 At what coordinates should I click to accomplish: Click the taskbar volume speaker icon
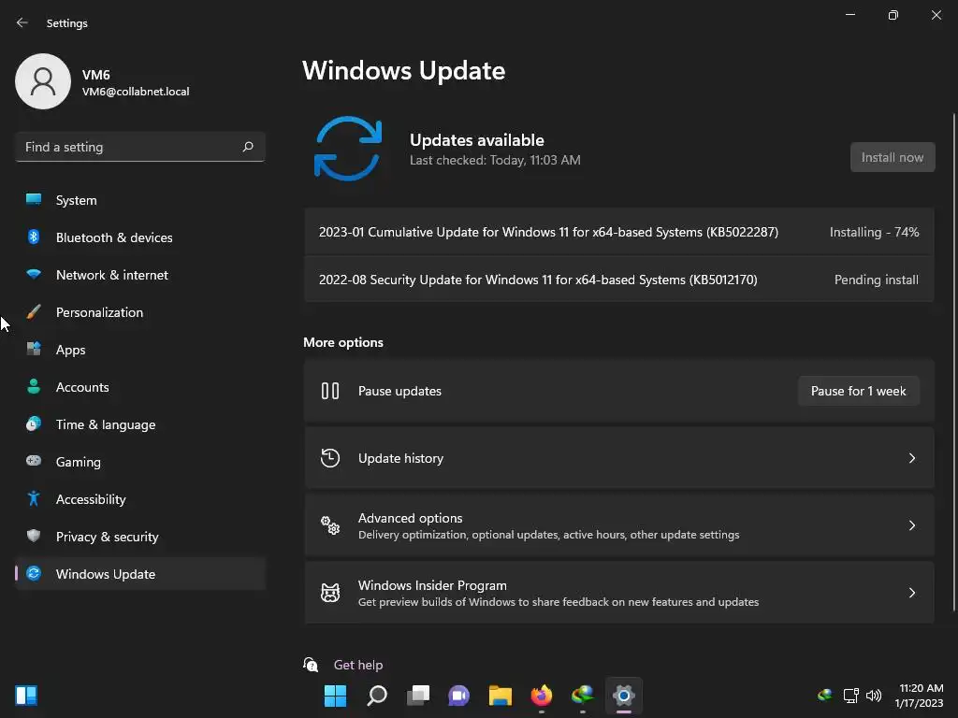[x=874, y=695]
